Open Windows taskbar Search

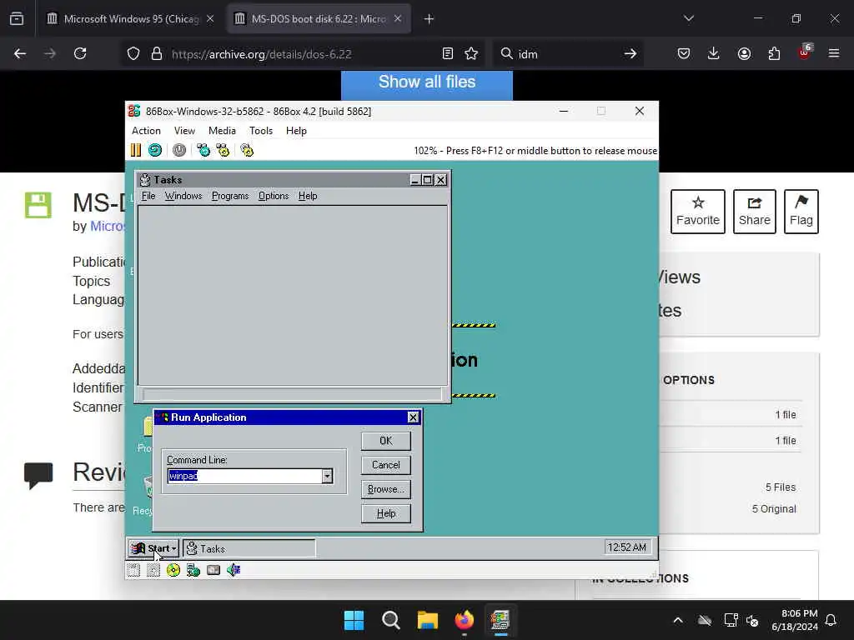(x=390, y=620)
